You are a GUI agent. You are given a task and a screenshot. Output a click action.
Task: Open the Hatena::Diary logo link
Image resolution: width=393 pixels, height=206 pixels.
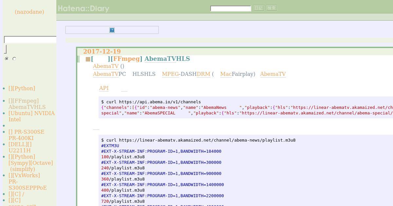(84, 9)
